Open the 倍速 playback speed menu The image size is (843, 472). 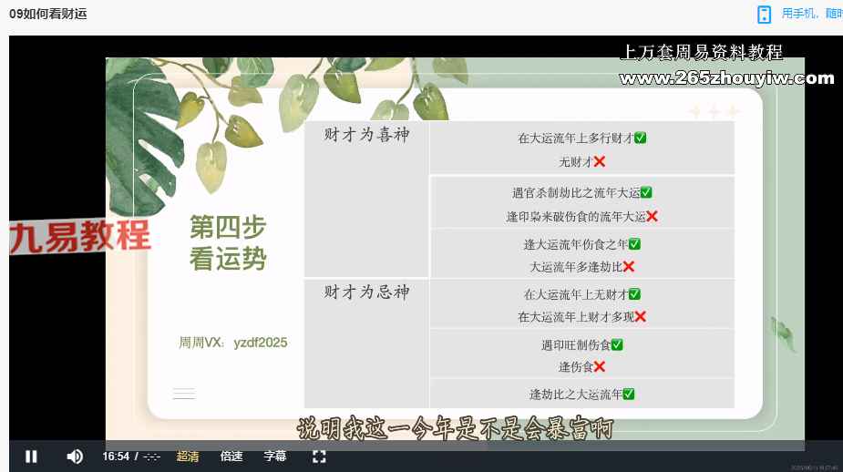pyautogui.click(x=231, y=457)
